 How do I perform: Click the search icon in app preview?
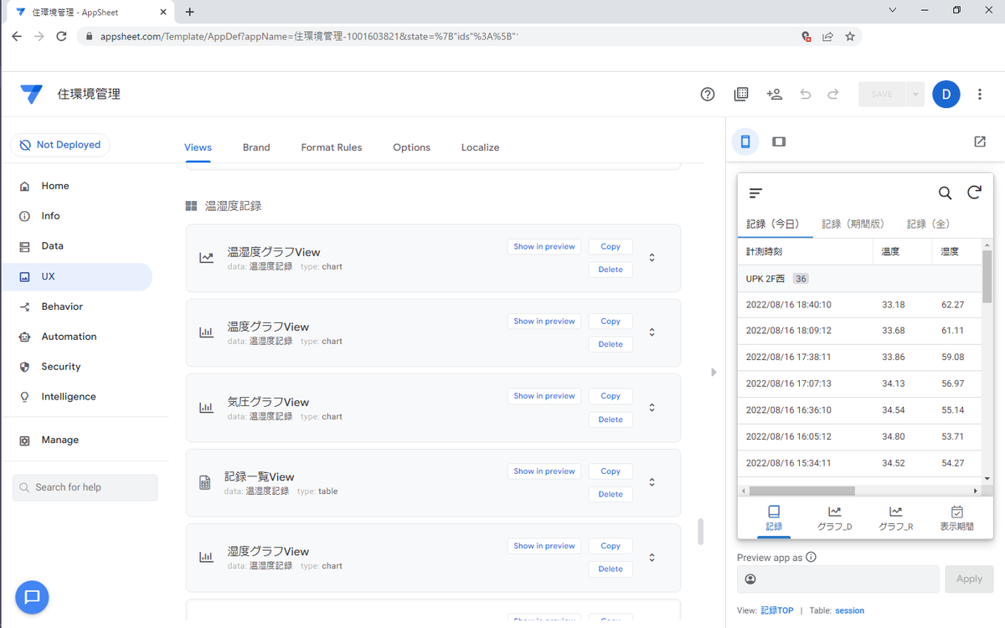coord(945,193)
